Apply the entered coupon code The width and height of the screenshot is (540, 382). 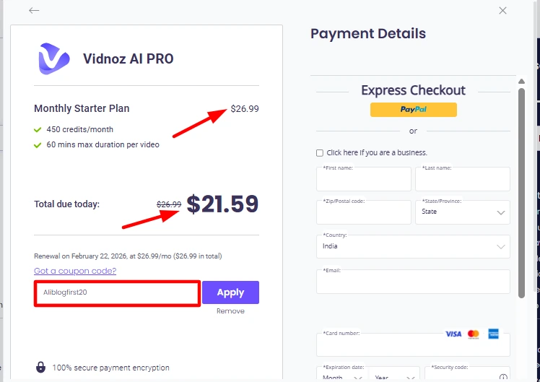230,292
